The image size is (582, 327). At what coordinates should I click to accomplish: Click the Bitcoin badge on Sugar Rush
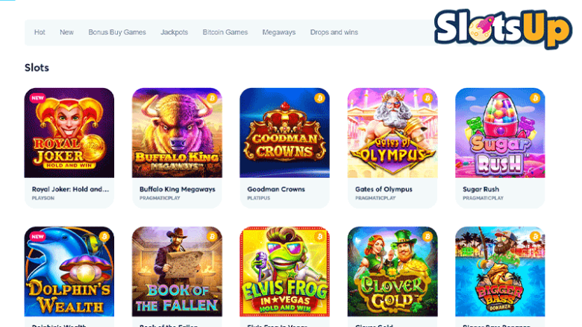coord(535,98)
